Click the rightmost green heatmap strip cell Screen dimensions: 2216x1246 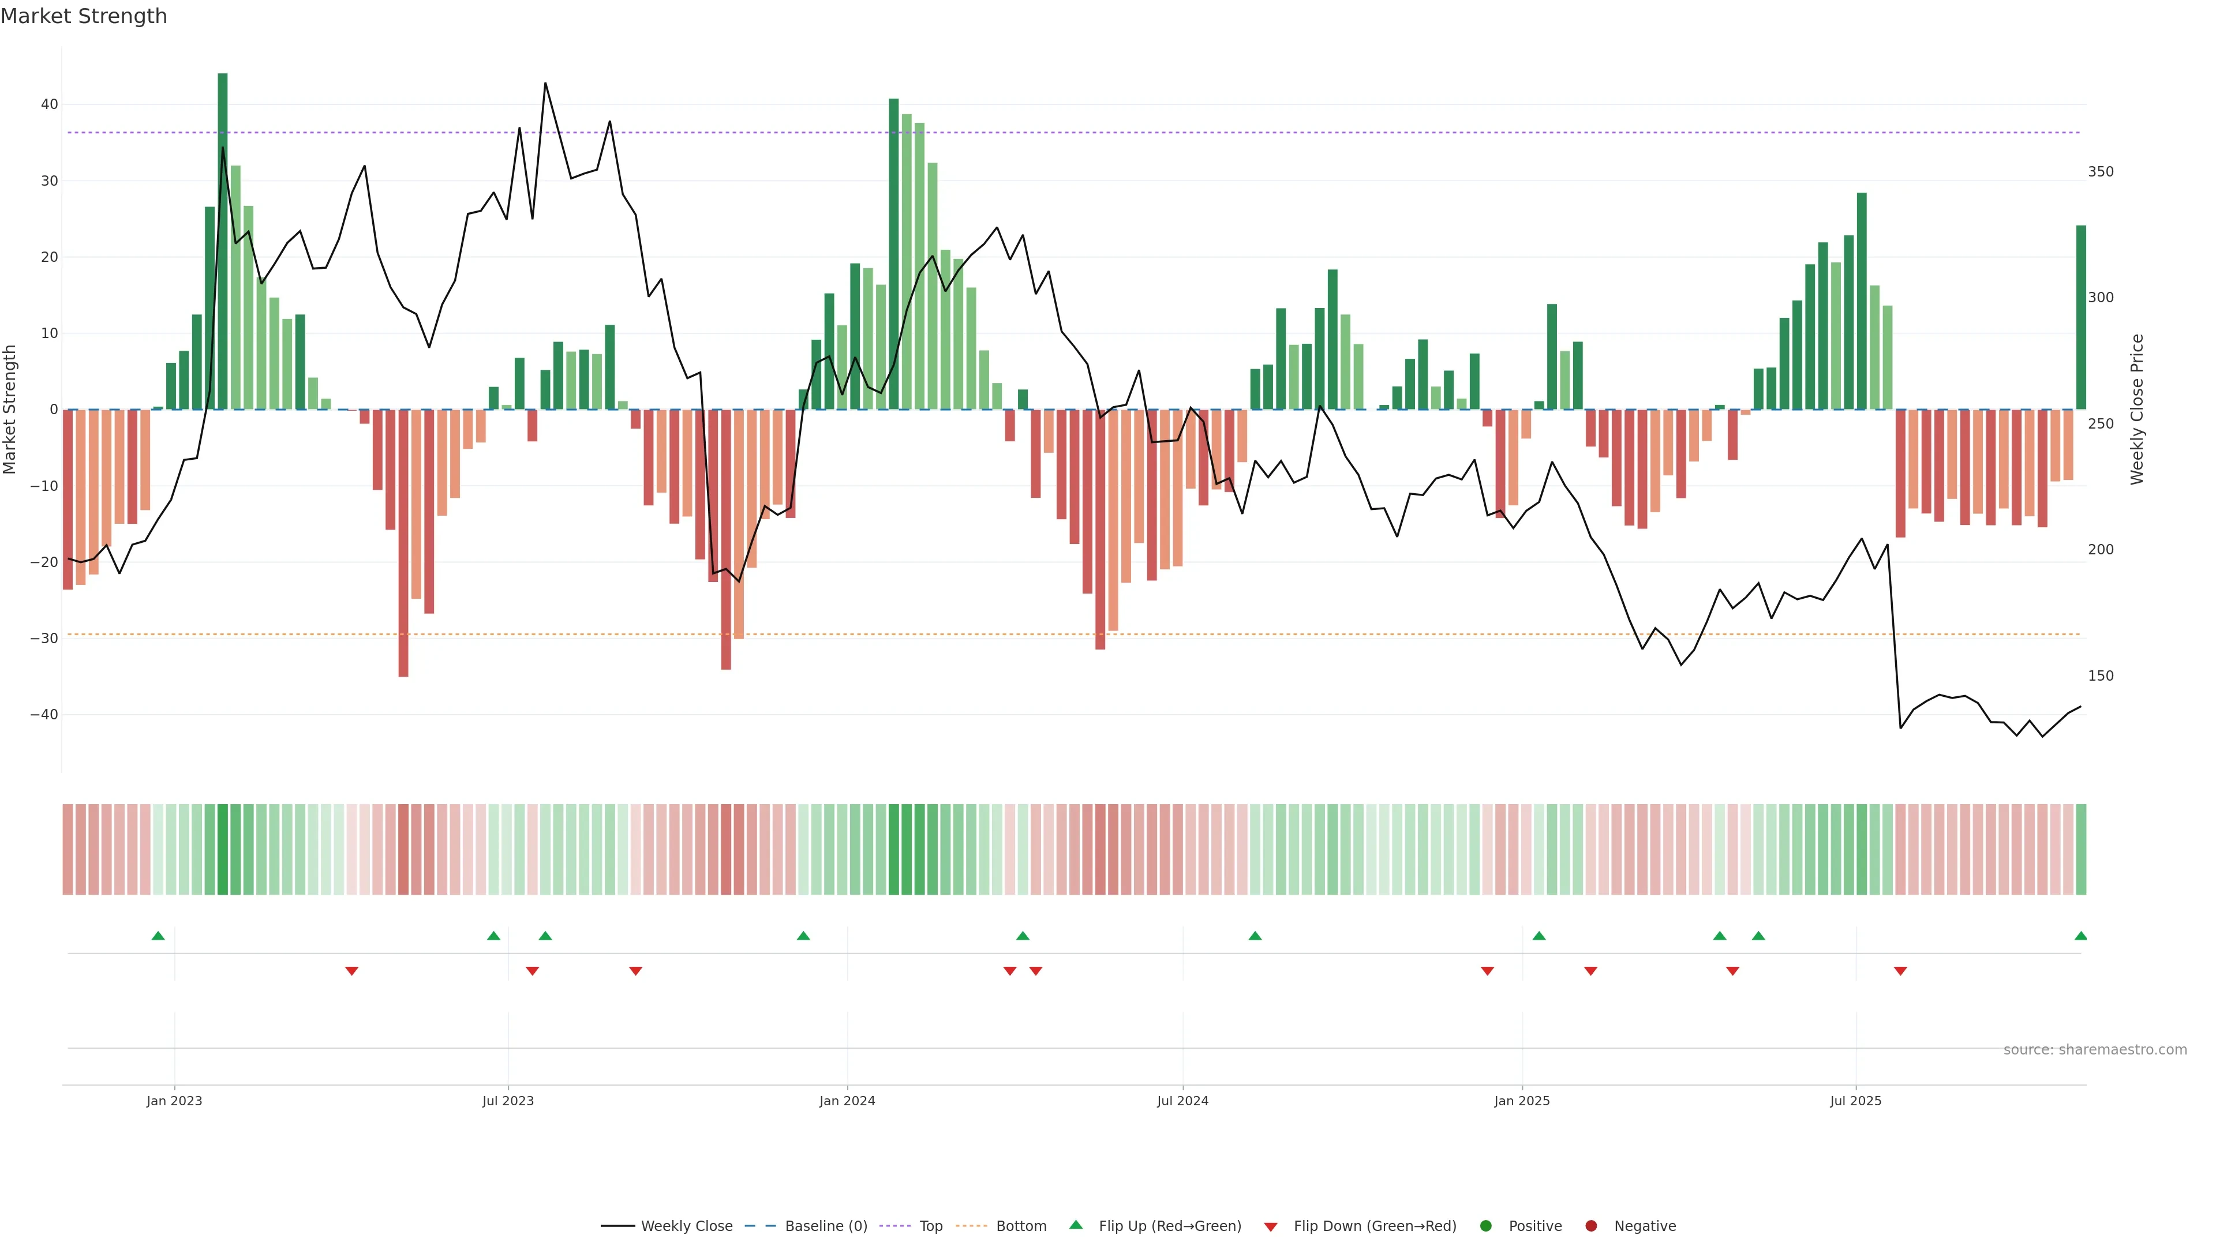pos(2080,849)
